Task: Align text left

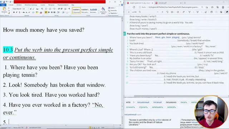Action: 46,13
